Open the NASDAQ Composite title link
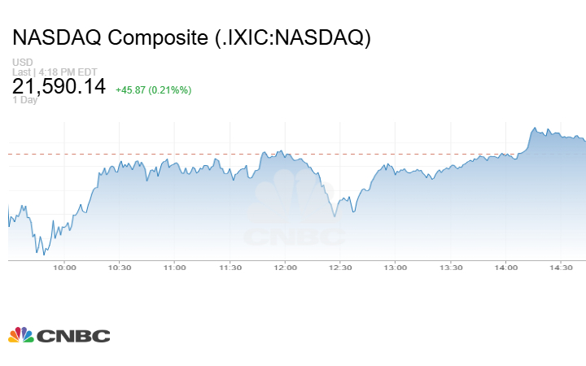 coord(191,38)
